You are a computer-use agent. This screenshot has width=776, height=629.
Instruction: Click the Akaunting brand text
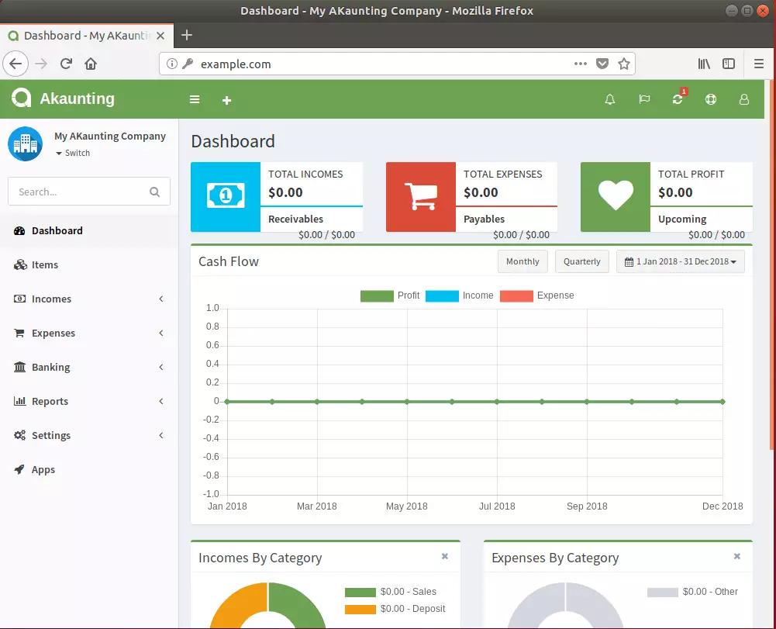pyautogui.click(x=78, y=98)
